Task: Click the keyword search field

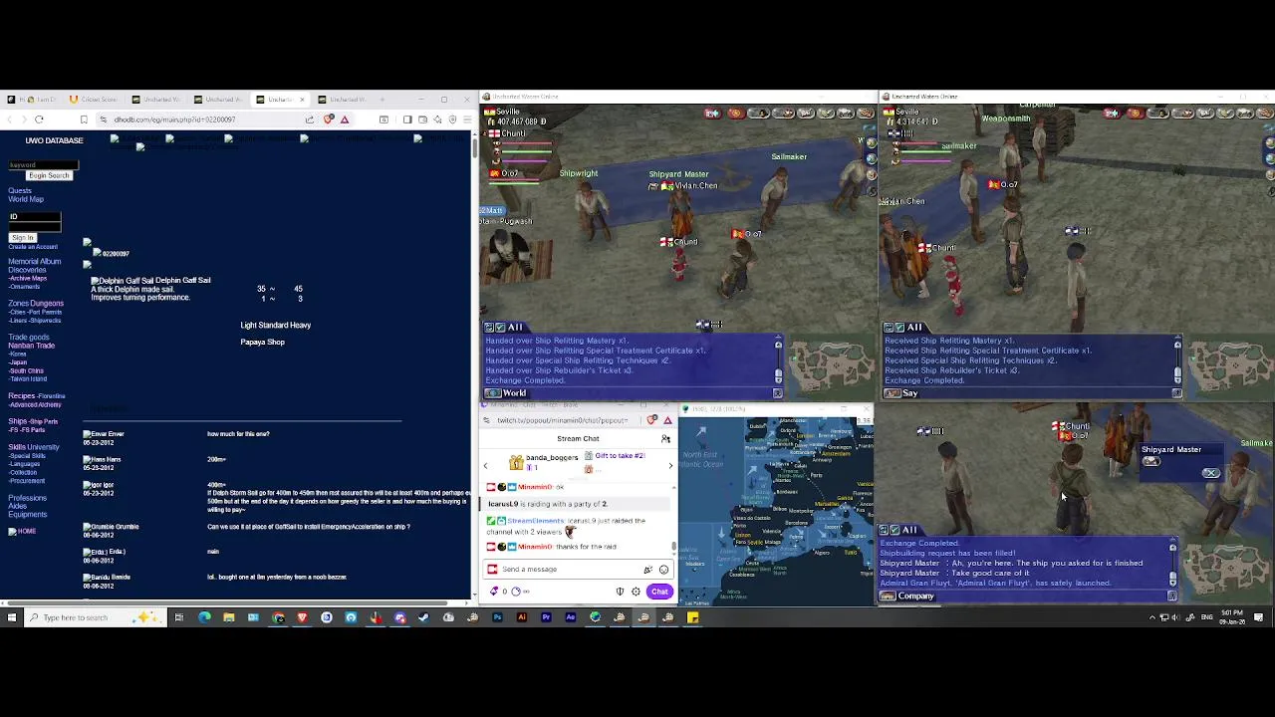Action: tap(43, 165)
